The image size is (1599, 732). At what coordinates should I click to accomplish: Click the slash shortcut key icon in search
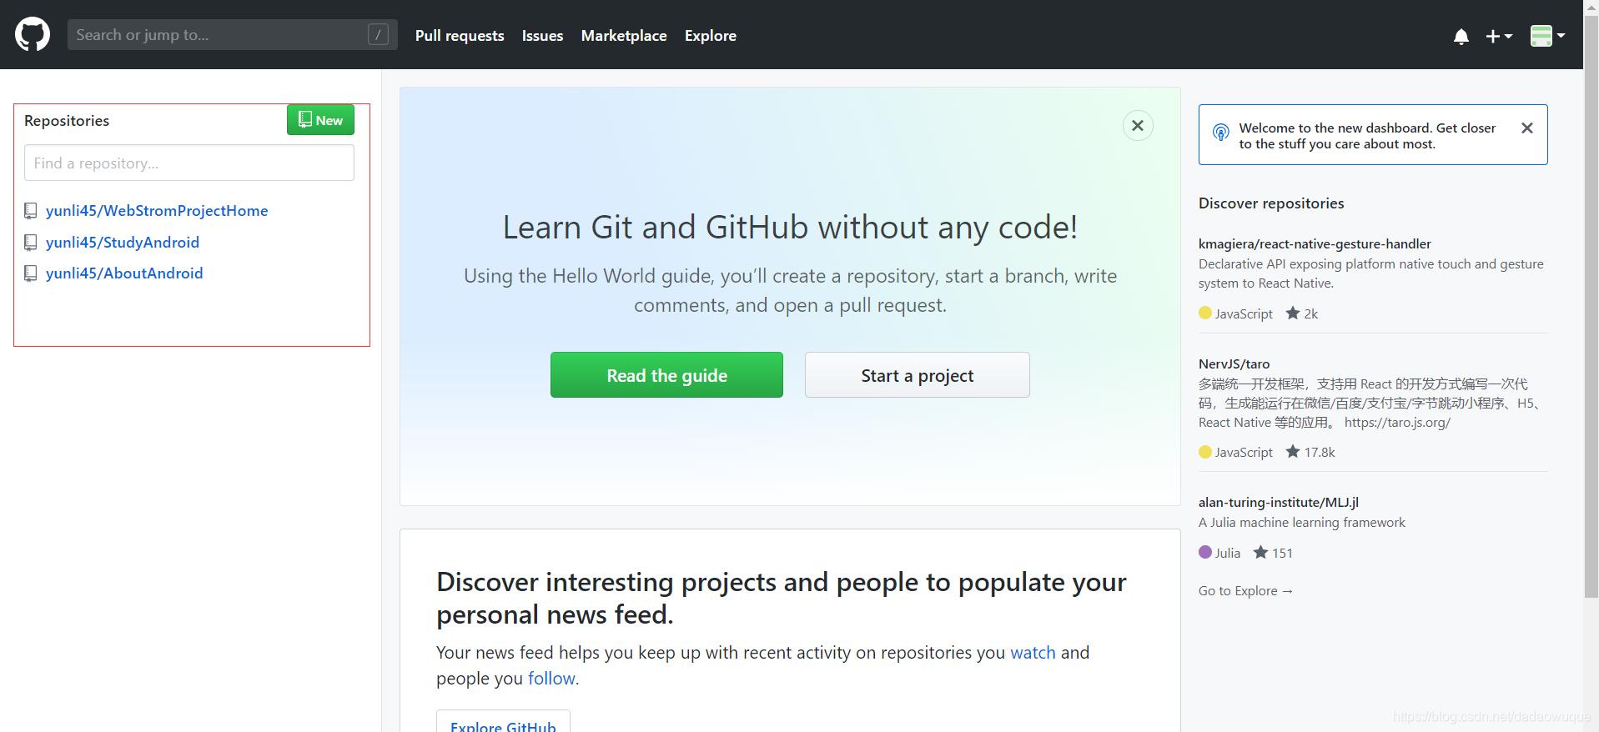click(378, 35)
